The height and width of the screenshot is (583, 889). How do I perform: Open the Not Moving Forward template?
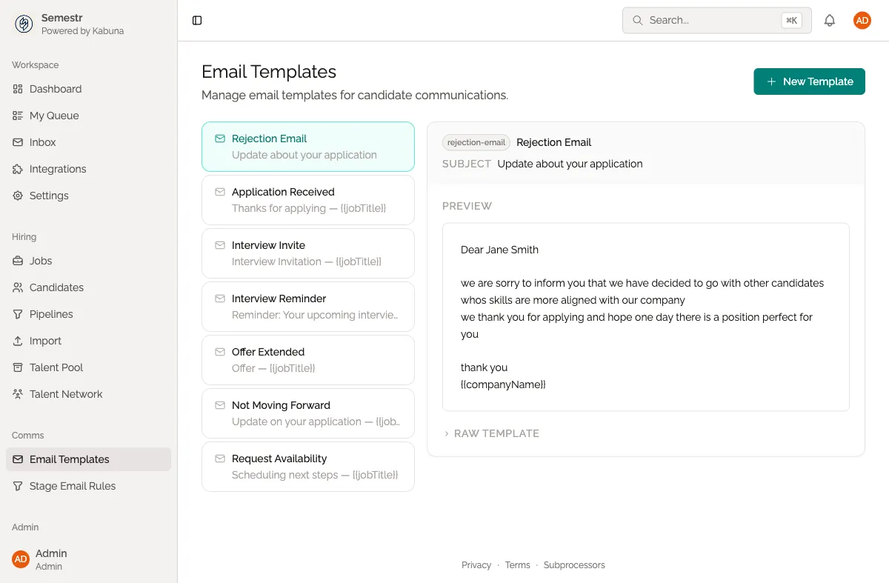tap(307, 413)
